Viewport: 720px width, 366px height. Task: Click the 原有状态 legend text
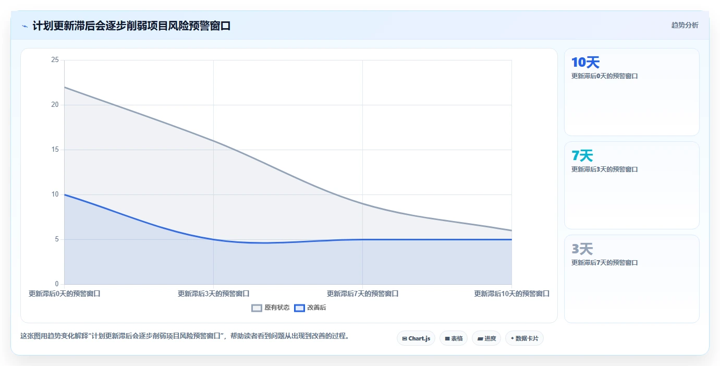[277, 308]
